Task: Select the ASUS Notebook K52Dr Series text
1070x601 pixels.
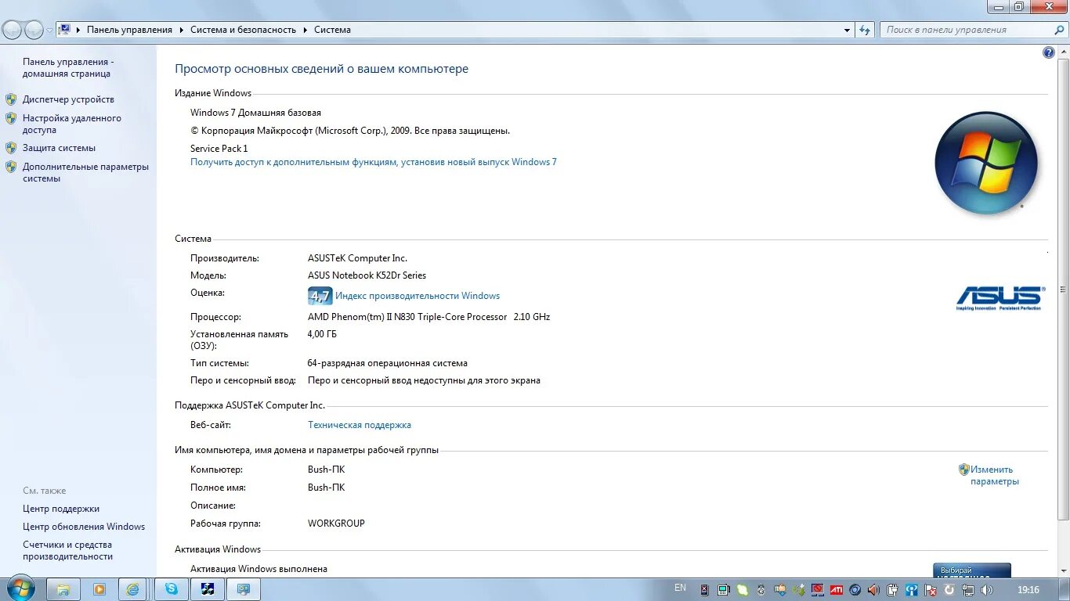Action: 367,275
